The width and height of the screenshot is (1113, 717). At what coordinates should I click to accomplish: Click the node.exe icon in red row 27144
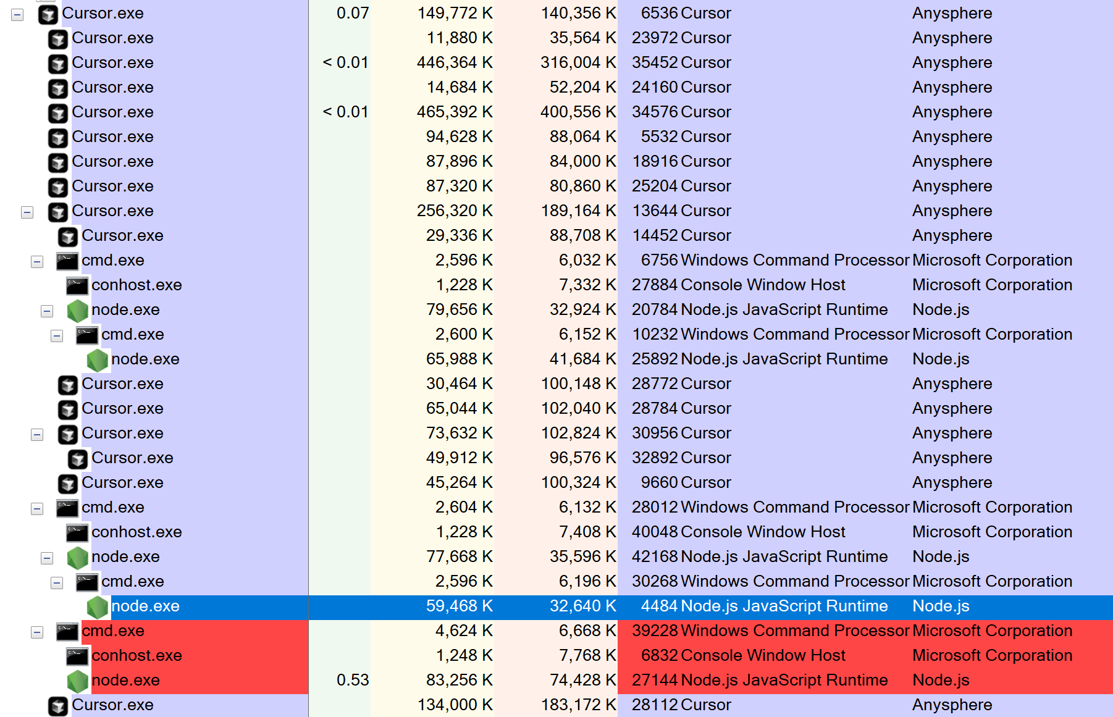click(x=78, y=680)
